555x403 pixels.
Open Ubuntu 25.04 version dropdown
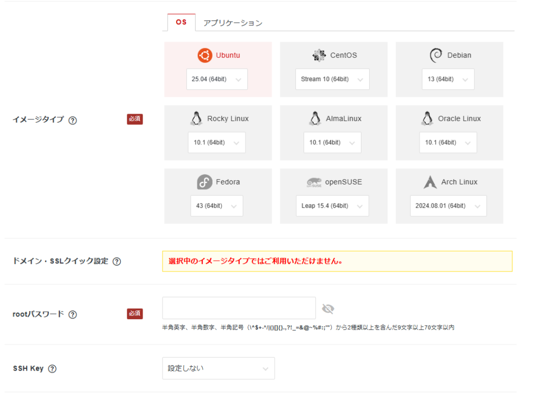pos(217,79)
